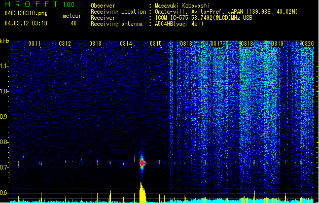Click the 'Receiving Location' label

point(118,12)
